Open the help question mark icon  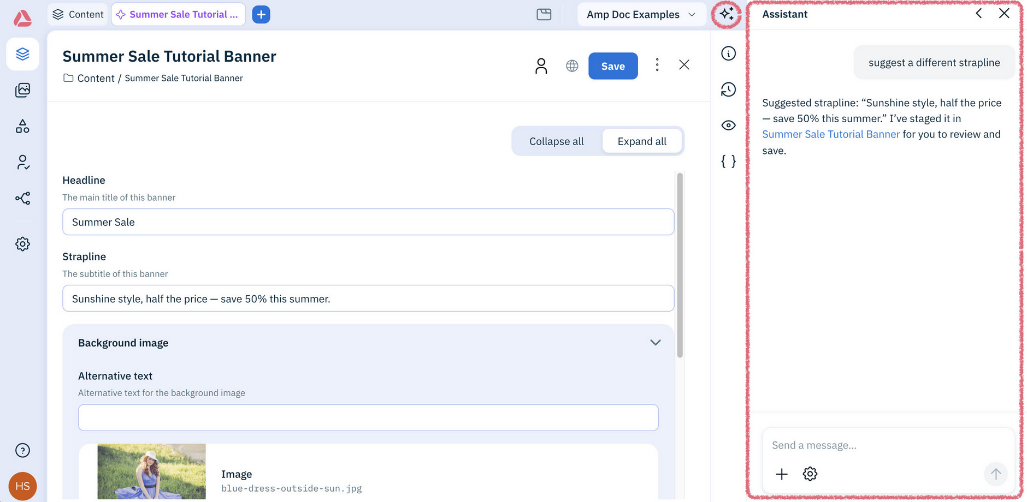tap(22, 450)
